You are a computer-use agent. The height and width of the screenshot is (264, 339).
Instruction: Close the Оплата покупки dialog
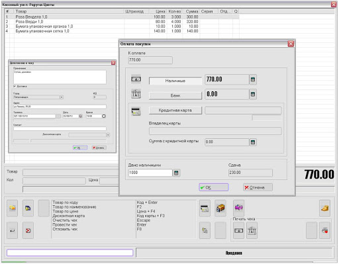[291, 44]
